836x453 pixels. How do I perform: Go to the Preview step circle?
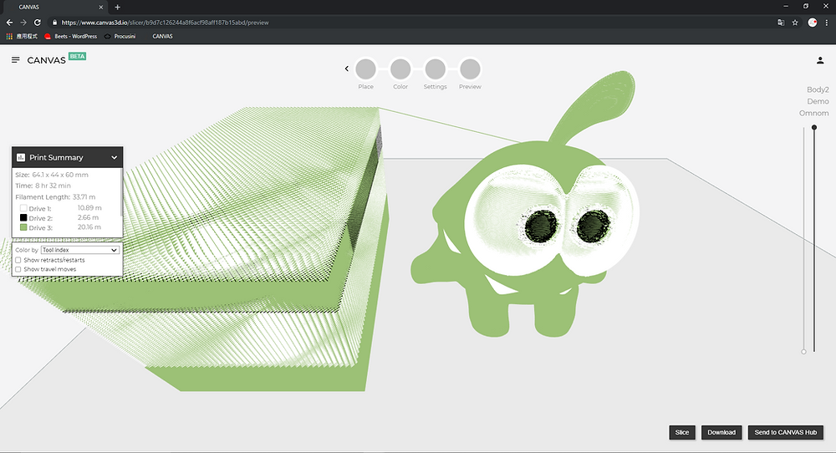click(470, 69)
